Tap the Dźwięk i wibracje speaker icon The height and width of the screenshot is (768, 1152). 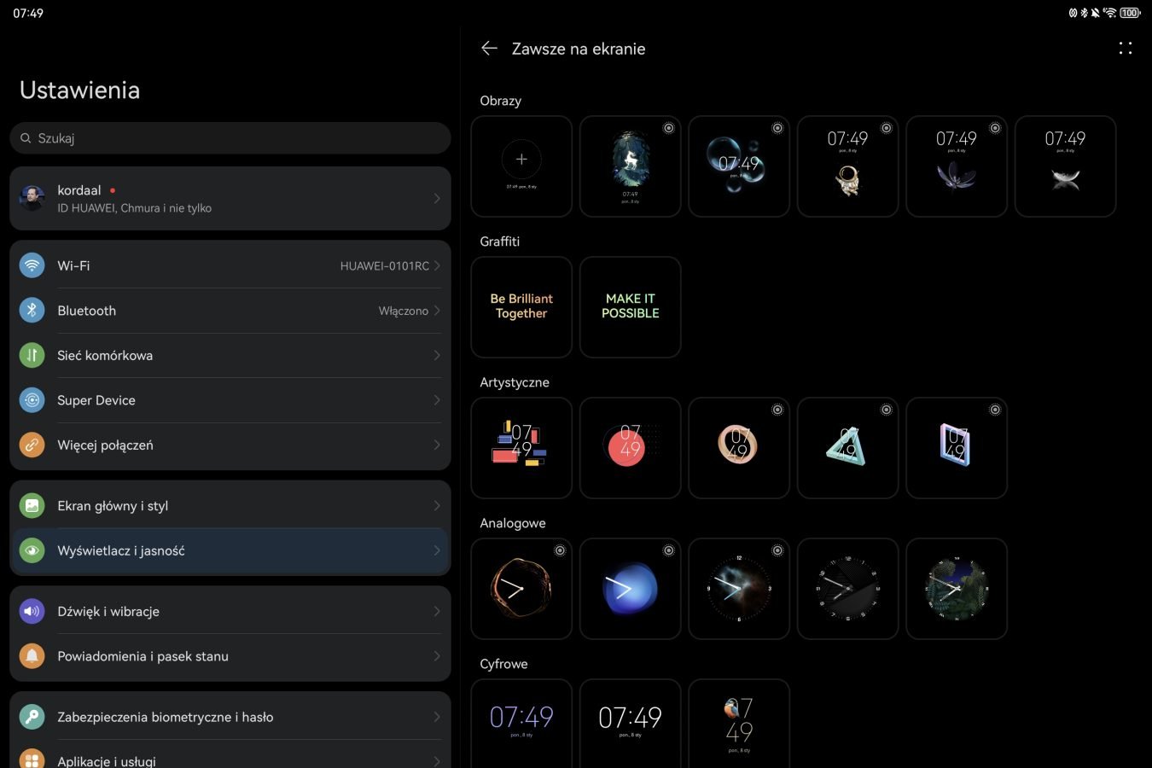click(32, 611)
